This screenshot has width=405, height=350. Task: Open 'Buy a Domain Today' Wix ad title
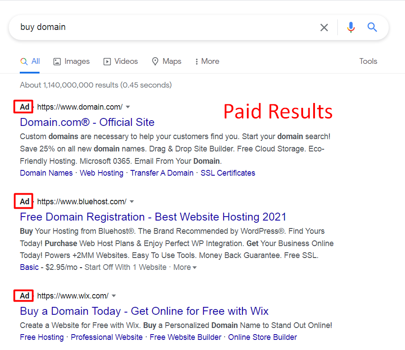click(x=145, y=311)
